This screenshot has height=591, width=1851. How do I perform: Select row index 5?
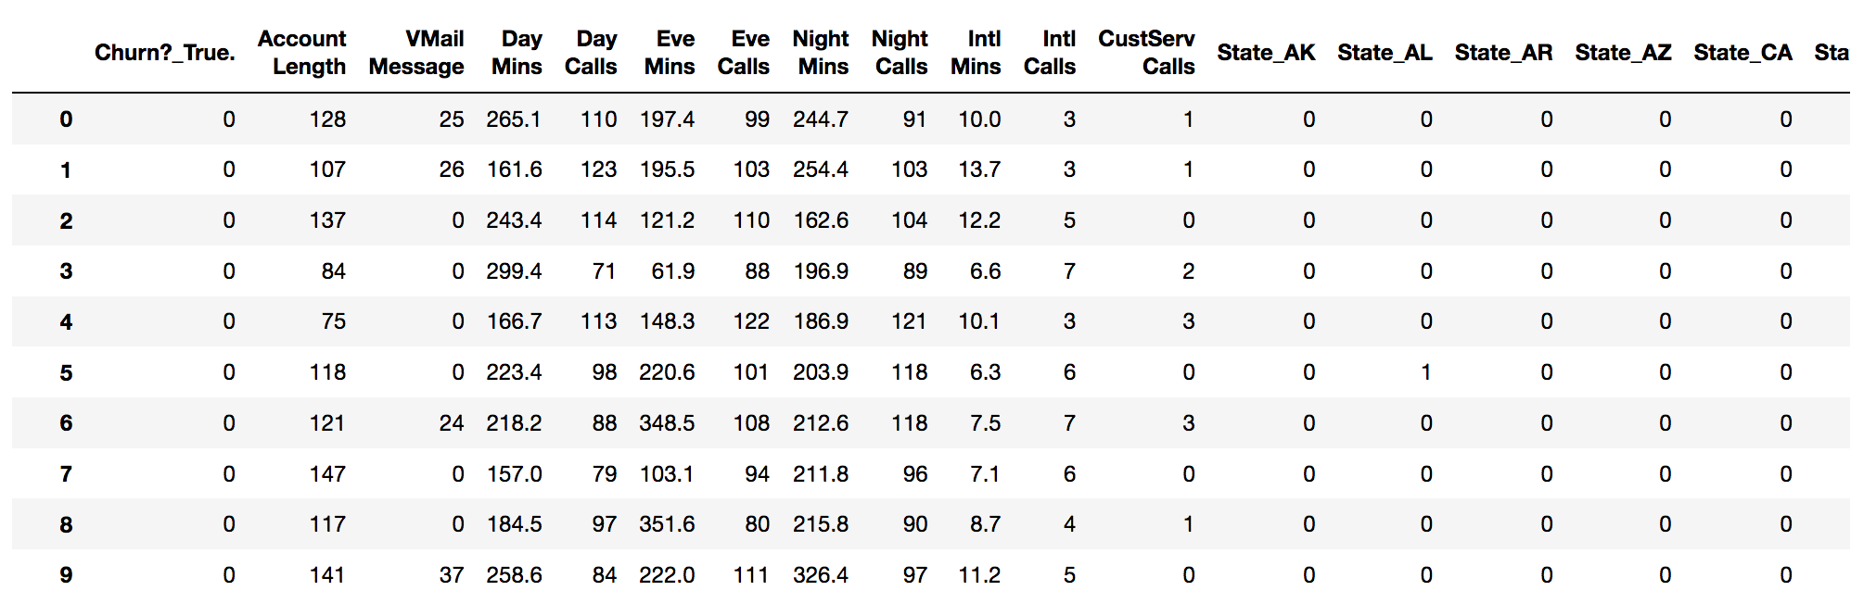pos(66,372)
